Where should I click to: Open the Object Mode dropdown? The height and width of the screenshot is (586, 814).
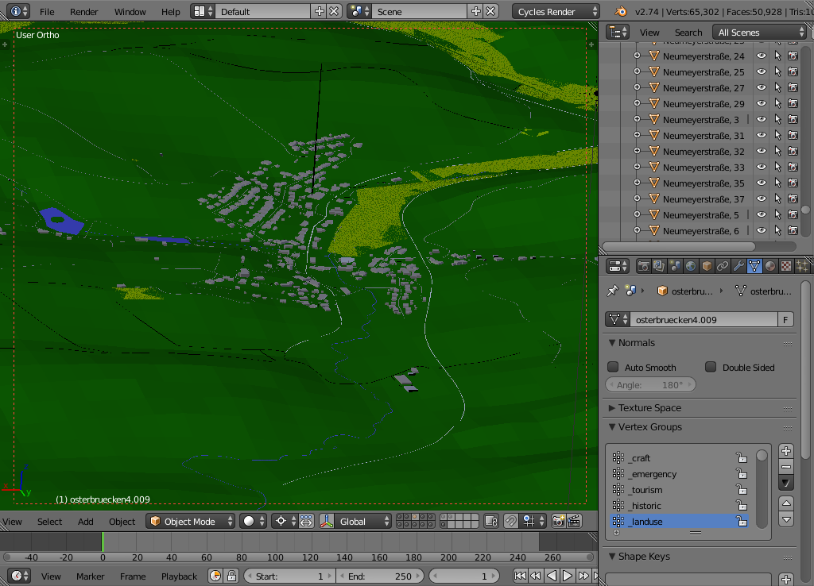click(191, 522)
